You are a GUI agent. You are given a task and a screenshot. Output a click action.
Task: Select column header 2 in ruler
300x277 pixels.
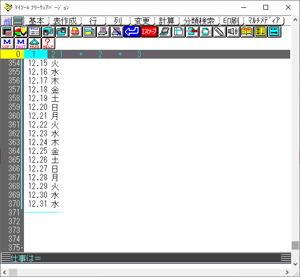click(53, 54)
